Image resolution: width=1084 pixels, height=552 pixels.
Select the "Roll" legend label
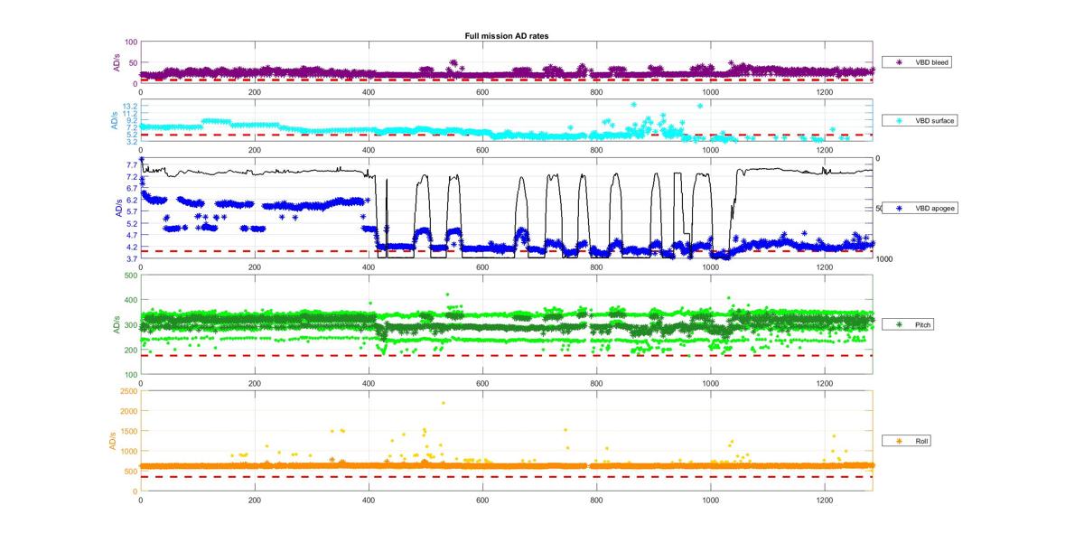point(922,441)
